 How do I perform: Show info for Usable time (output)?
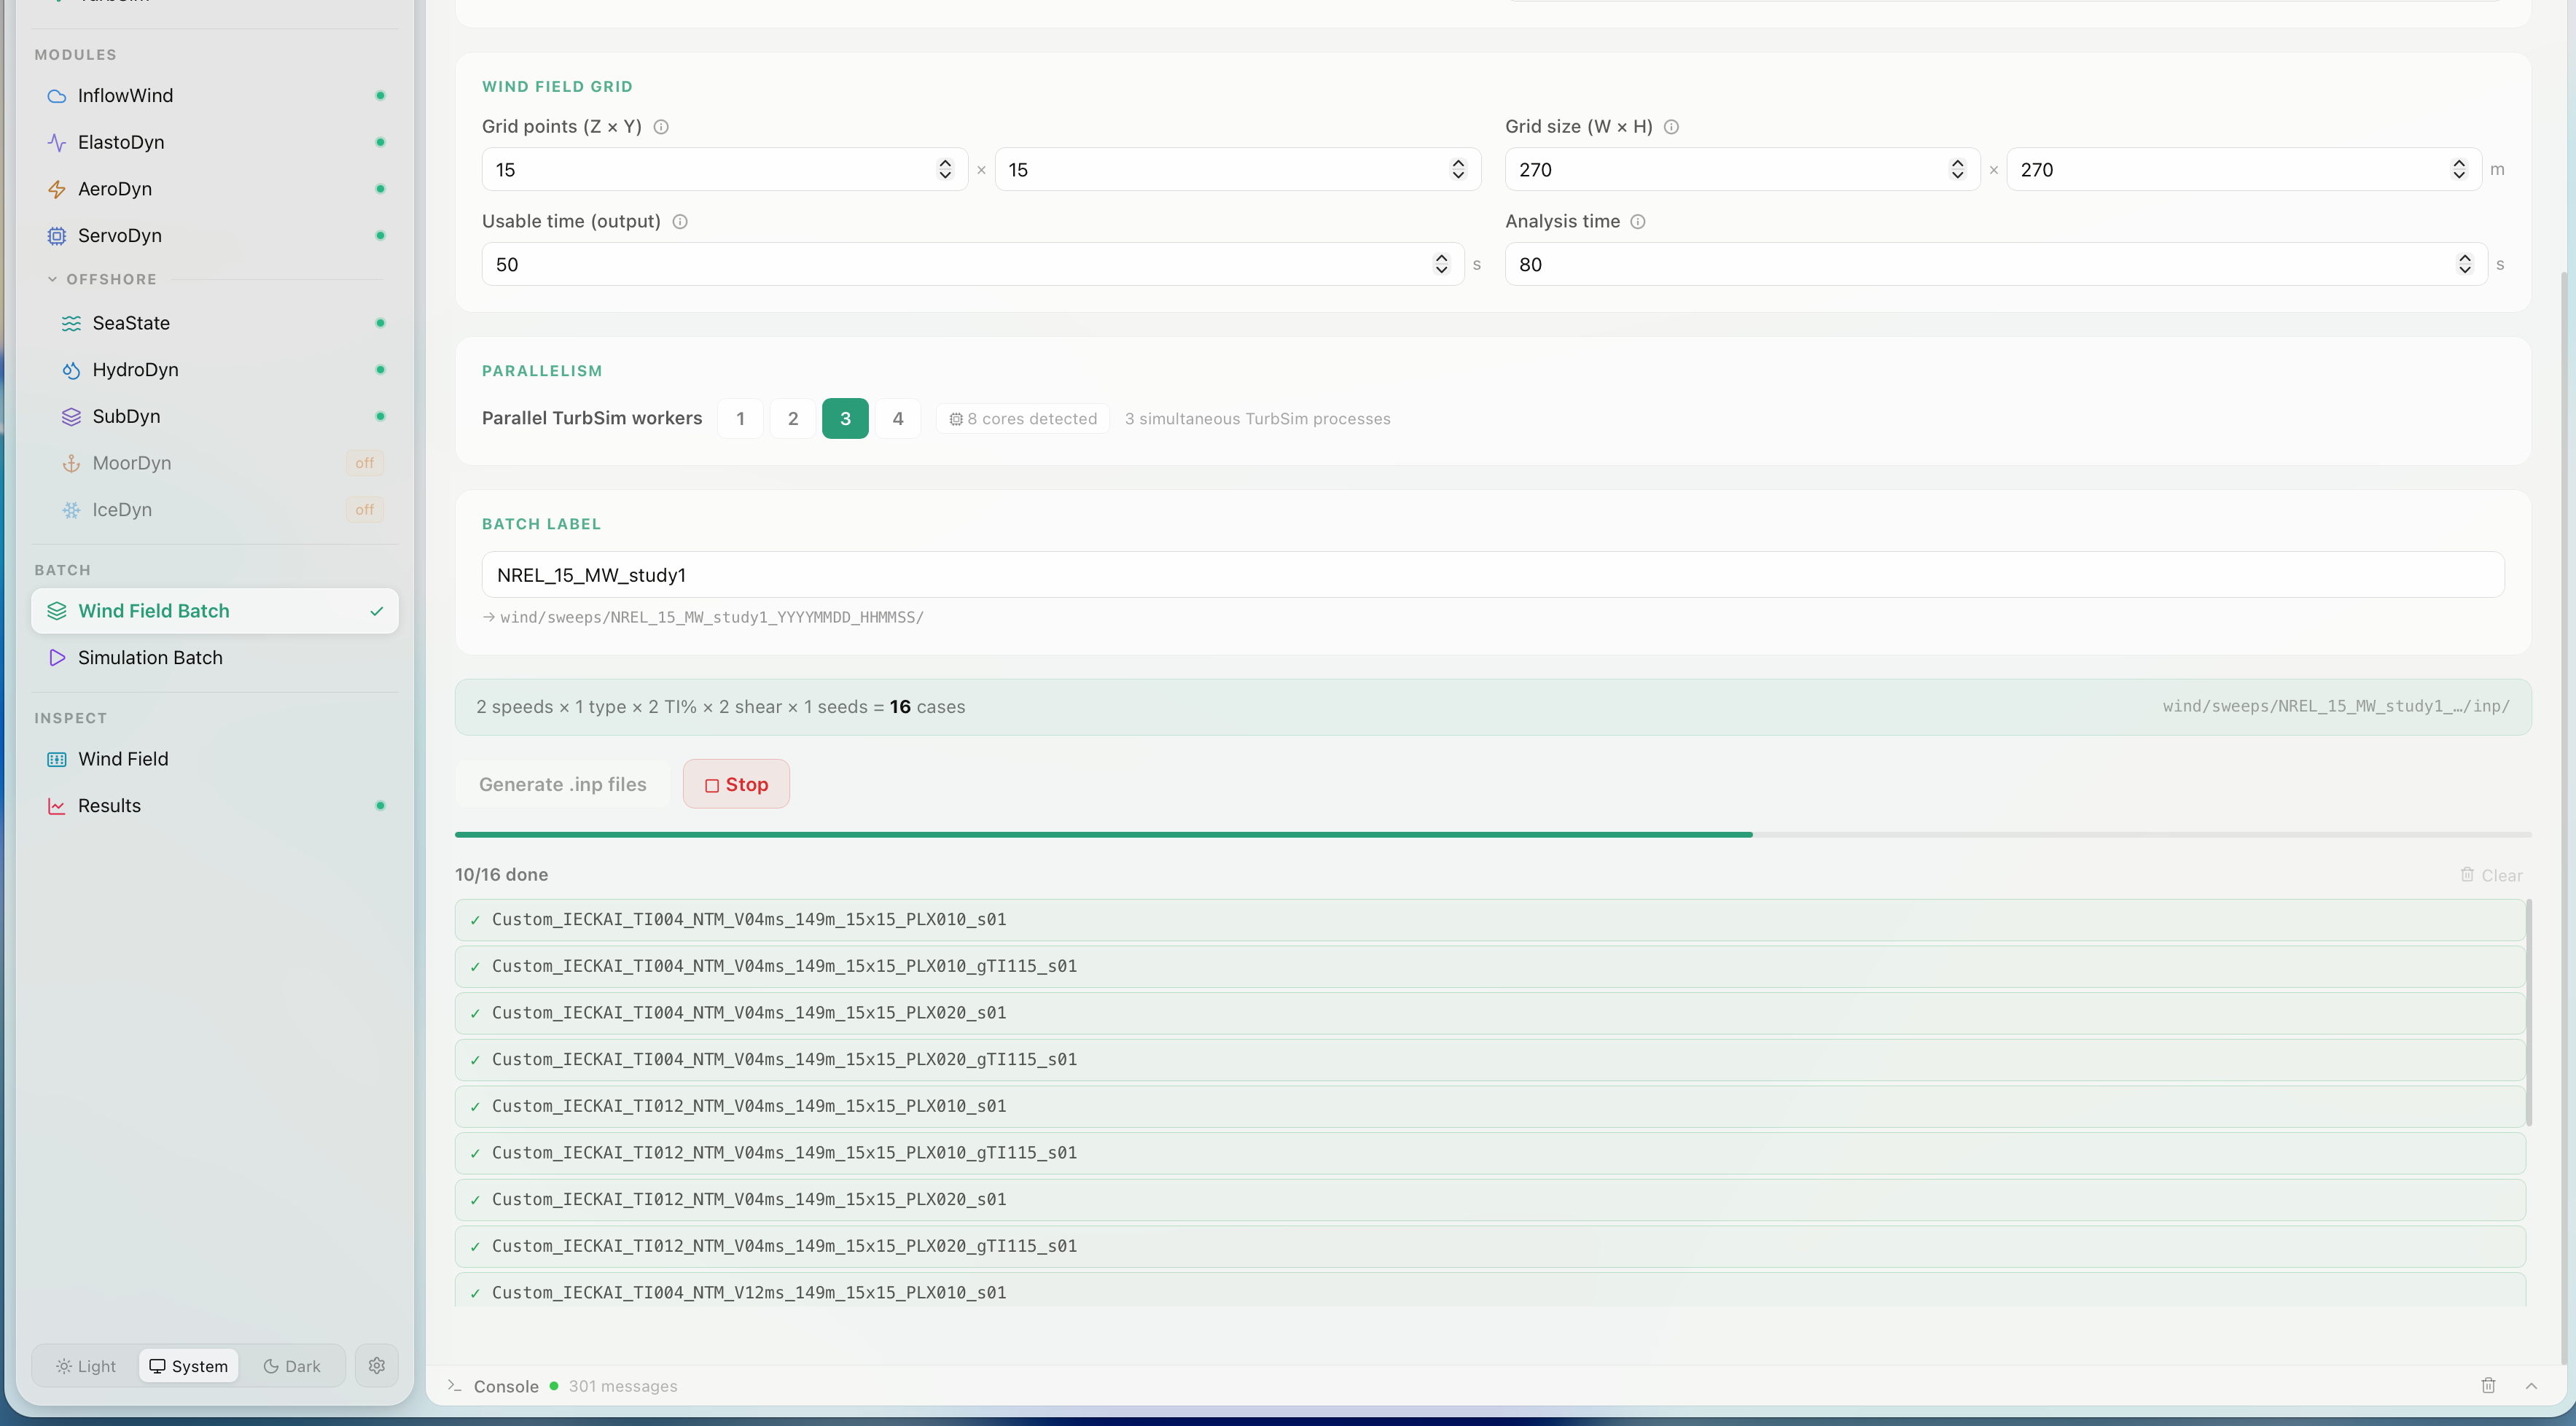click(x=680, y=222)
